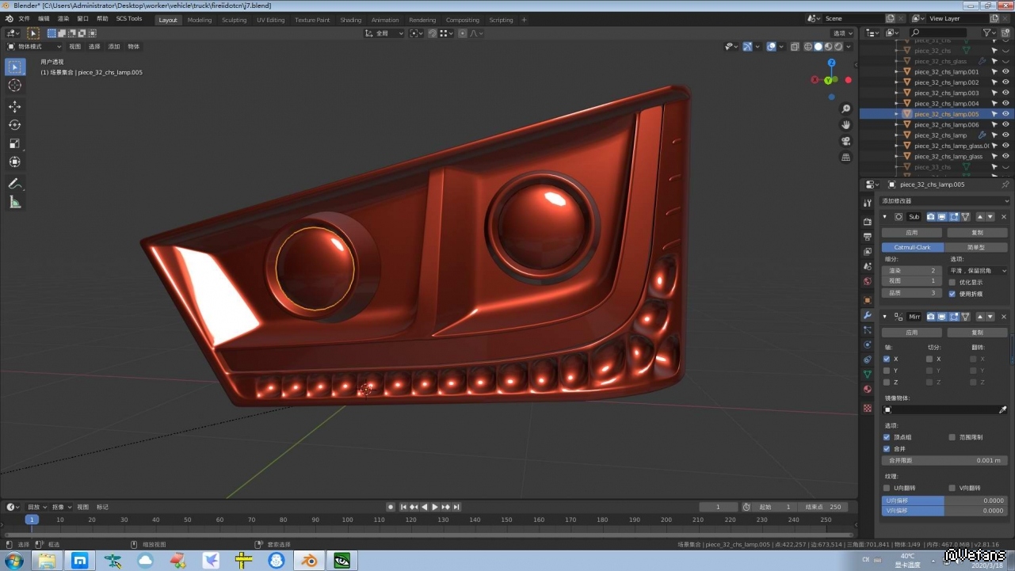Enable the Y axis checkbox for Mirror

[x=887, y=371]
